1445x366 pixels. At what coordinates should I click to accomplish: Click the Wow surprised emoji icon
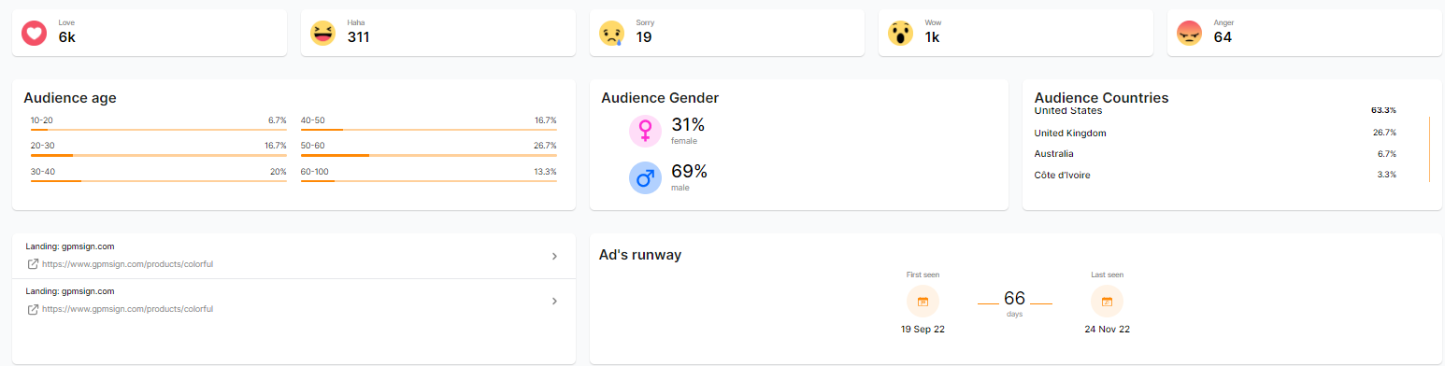(x=900, y=34)
